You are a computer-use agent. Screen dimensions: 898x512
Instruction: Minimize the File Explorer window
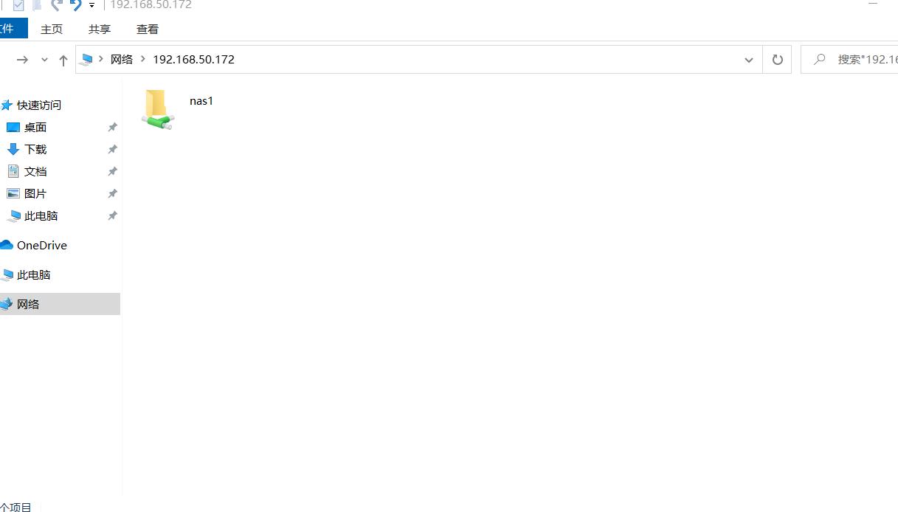872,4
